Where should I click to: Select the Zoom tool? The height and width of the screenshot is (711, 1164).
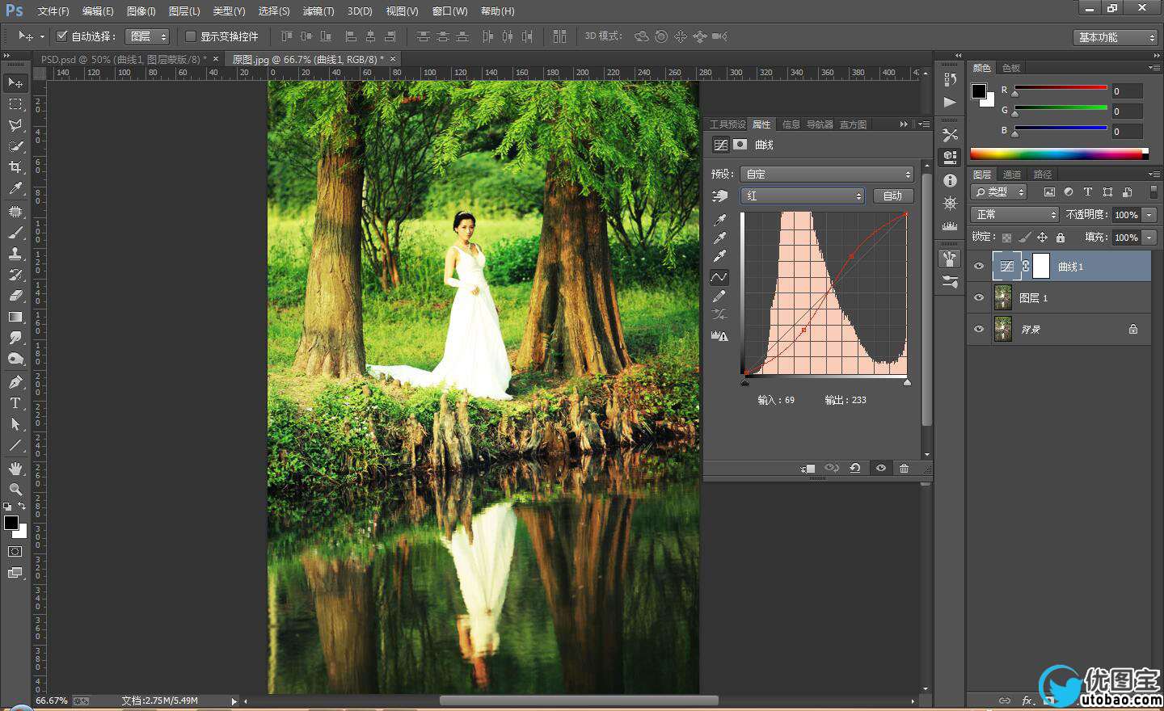pos(15,490)
